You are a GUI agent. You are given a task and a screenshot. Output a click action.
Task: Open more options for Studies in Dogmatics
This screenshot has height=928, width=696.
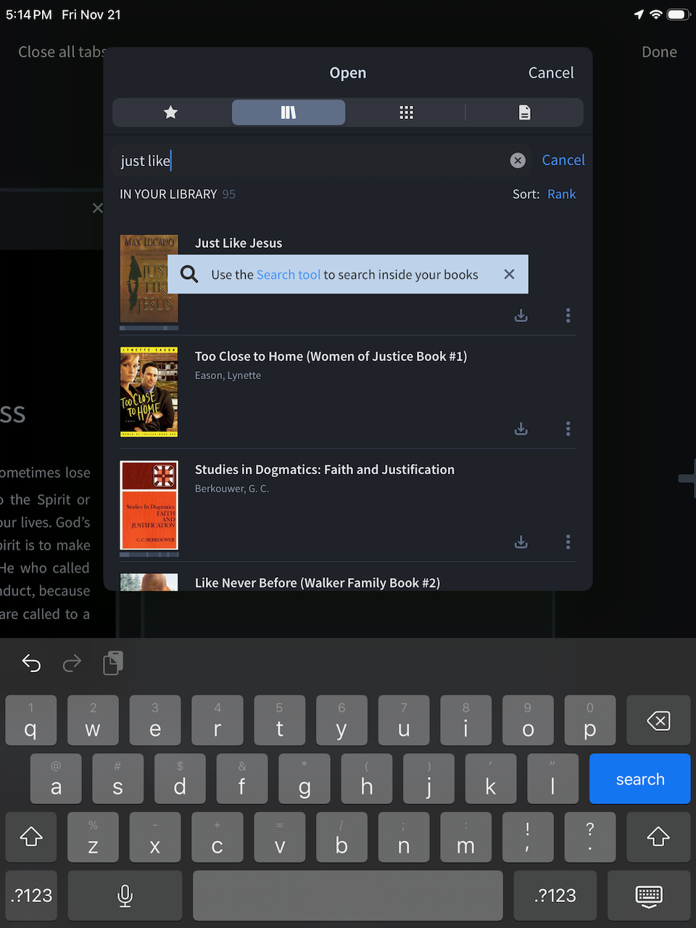pyautogui.click(x=568, y=542)
